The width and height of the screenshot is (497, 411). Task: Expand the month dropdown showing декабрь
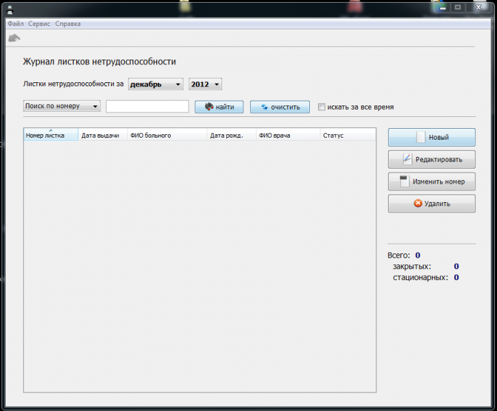(x=156, y=84)
